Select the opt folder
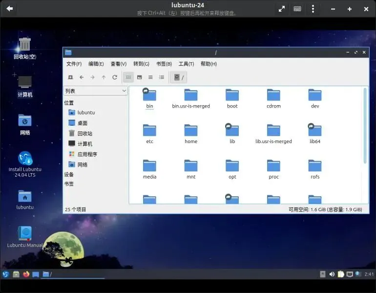The image size is (376, 293). pos(232,169)
